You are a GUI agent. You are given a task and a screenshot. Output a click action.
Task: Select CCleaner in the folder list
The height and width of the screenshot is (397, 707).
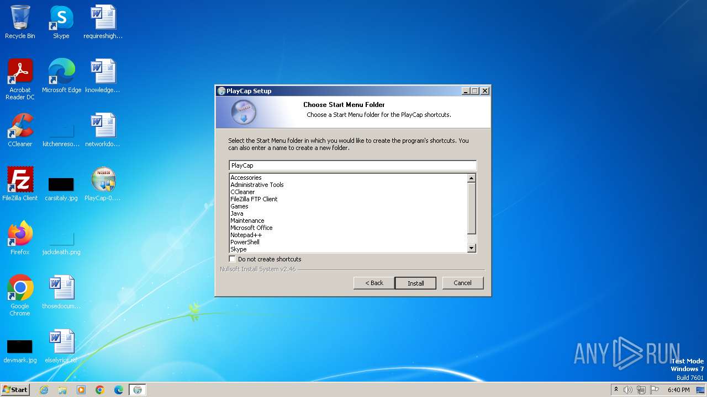(x=242, y=192)
